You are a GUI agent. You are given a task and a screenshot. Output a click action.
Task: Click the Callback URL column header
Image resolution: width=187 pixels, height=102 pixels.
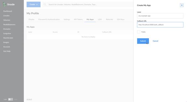[107, 32]
